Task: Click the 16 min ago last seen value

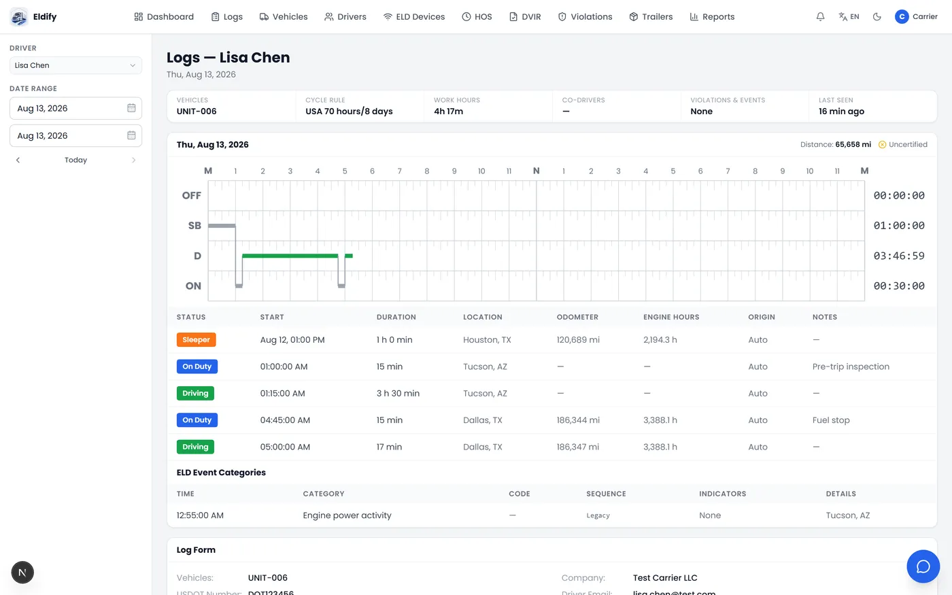Action: point(841,112)
